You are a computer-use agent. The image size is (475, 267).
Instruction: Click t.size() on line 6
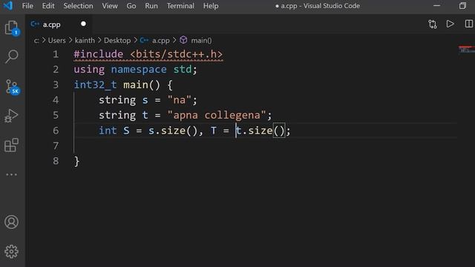coord(260,131)
